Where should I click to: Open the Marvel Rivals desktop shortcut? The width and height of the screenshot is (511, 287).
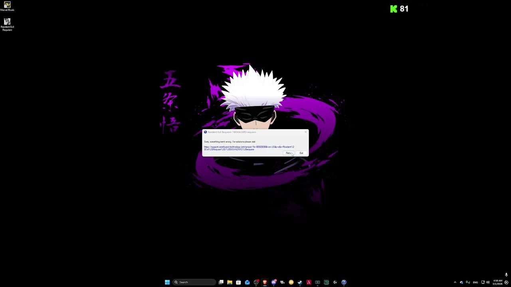(7, 6)
